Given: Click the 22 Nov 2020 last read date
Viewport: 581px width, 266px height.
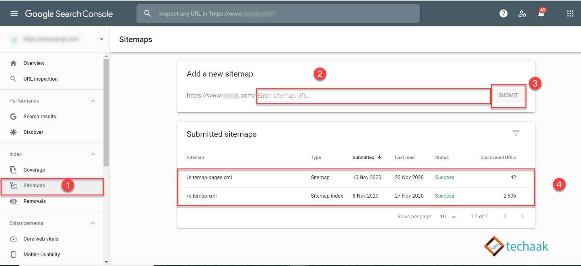Looking at the screenshot, I should pos(409,177).
